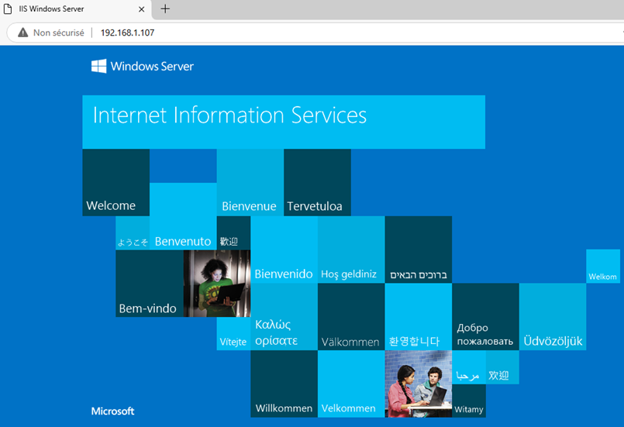Click the Hoş geldiniz tile
624x427 pixels.
(351, 250)
